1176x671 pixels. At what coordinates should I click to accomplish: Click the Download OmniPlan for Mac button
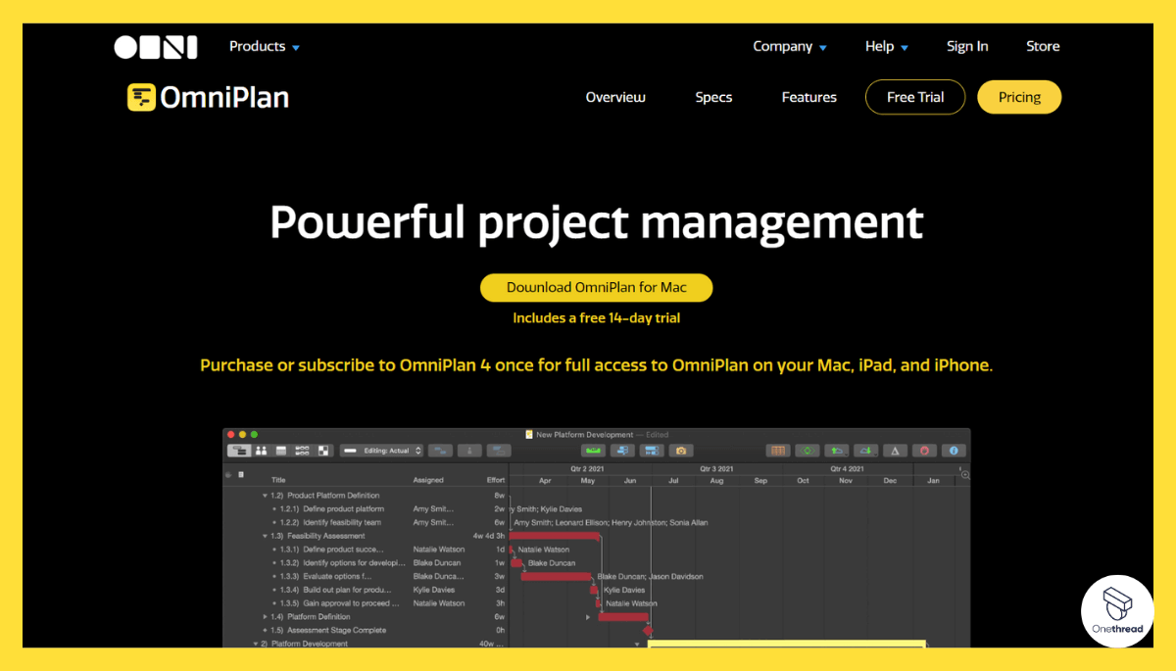596,287
